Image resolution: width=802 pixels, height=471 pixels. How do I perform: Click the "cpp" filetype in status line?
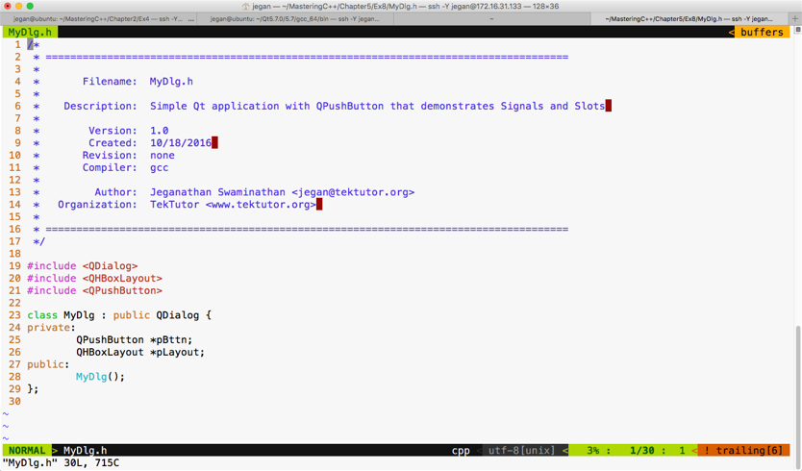click(461, 450)
